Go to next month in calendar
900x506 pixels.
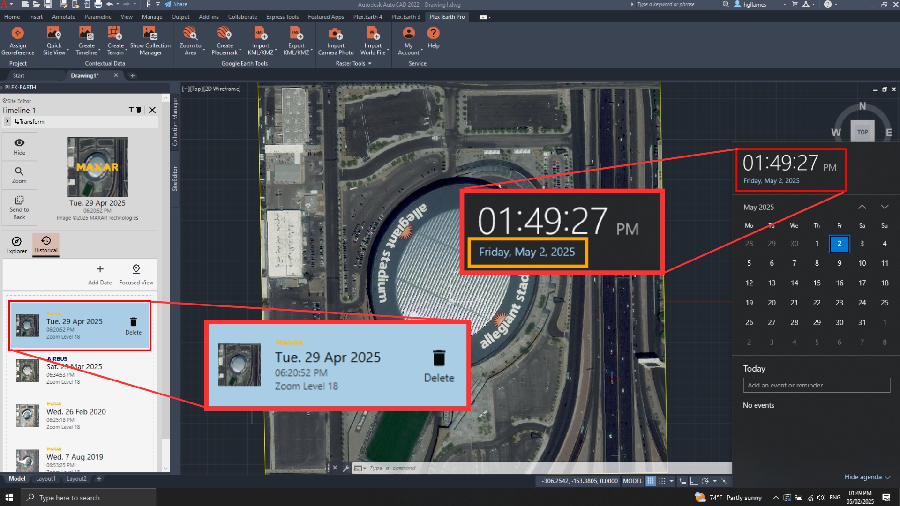pyautogui.click(x=885, y=207)
